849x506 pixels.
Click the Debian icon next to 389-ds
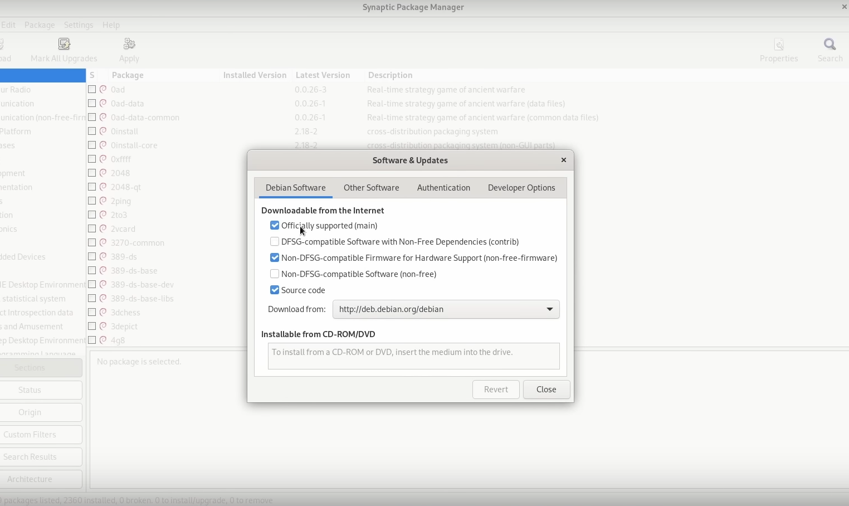[x=103, y=256]
